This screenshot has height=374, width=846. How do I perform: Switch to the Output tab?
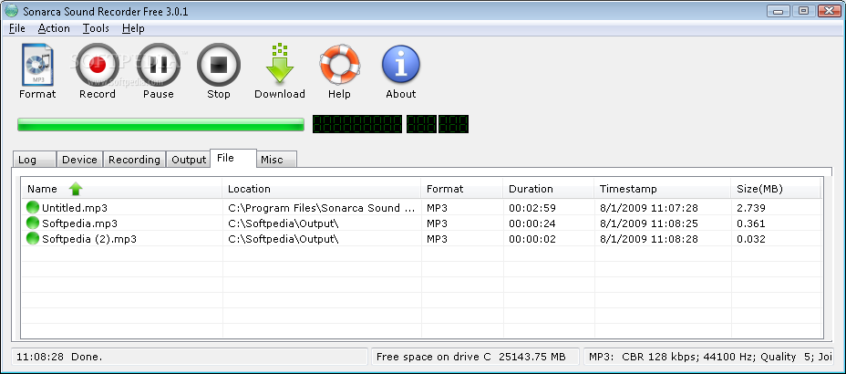(x=189, y=160)
